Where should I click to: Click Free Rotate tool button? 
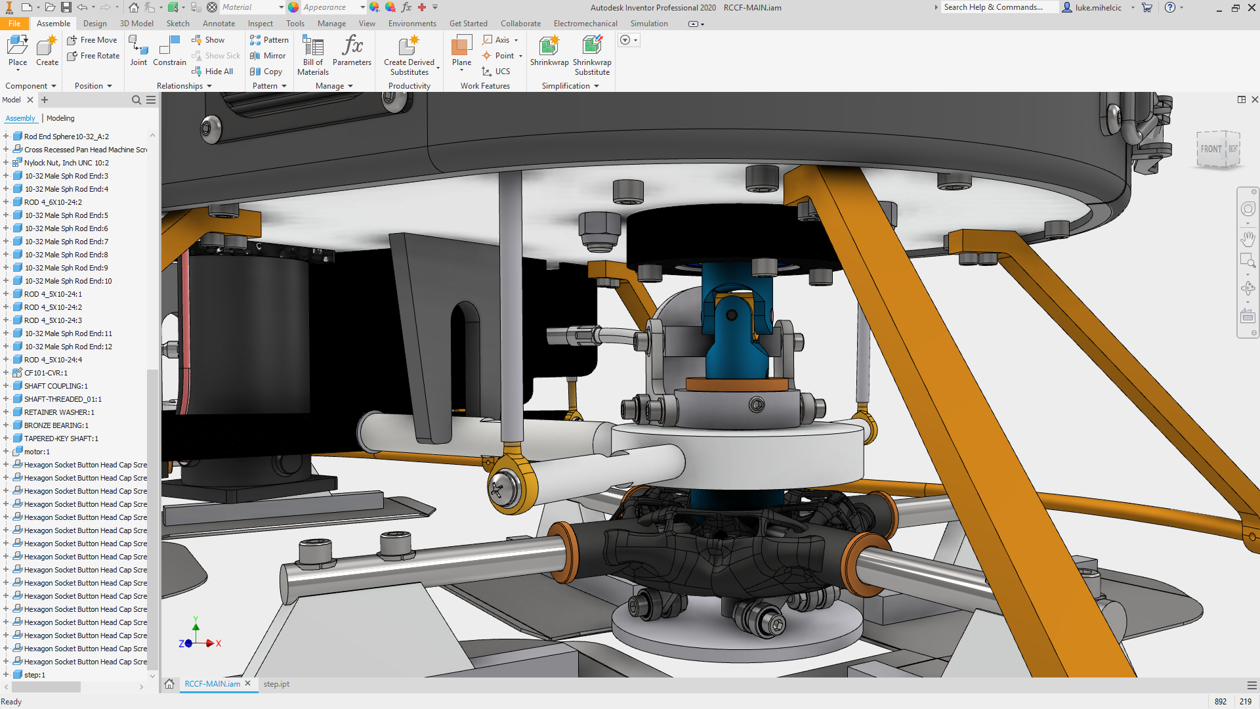(x=93, y=54)
